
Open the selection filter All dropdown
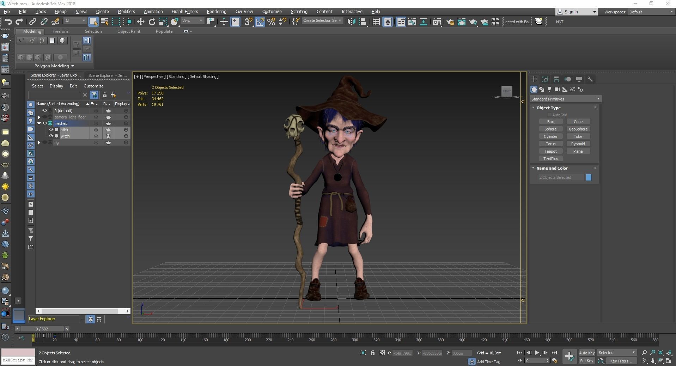point(75,21)
